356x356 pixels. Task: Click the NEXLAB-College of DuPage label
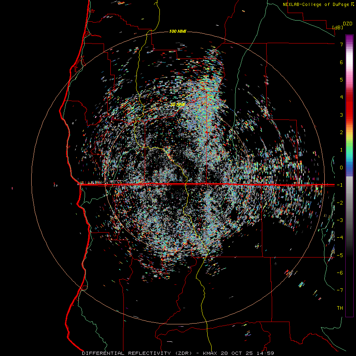pos(318,4)
